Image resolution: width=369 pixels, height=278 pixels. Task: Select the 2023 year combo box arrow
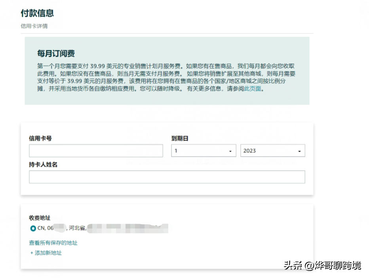coord(300,150)
